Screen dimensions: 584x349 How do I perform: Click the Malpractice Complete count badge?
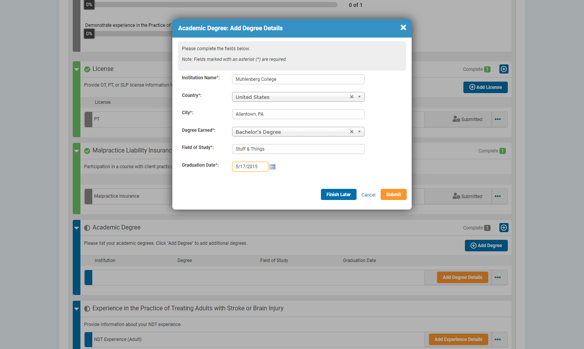tap(502, 151)
